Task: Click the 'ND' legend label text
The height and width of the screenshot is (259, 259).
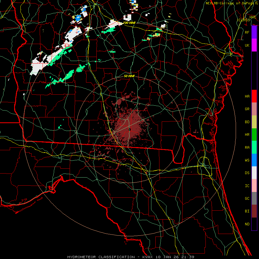Action: [x=247, y=224]
